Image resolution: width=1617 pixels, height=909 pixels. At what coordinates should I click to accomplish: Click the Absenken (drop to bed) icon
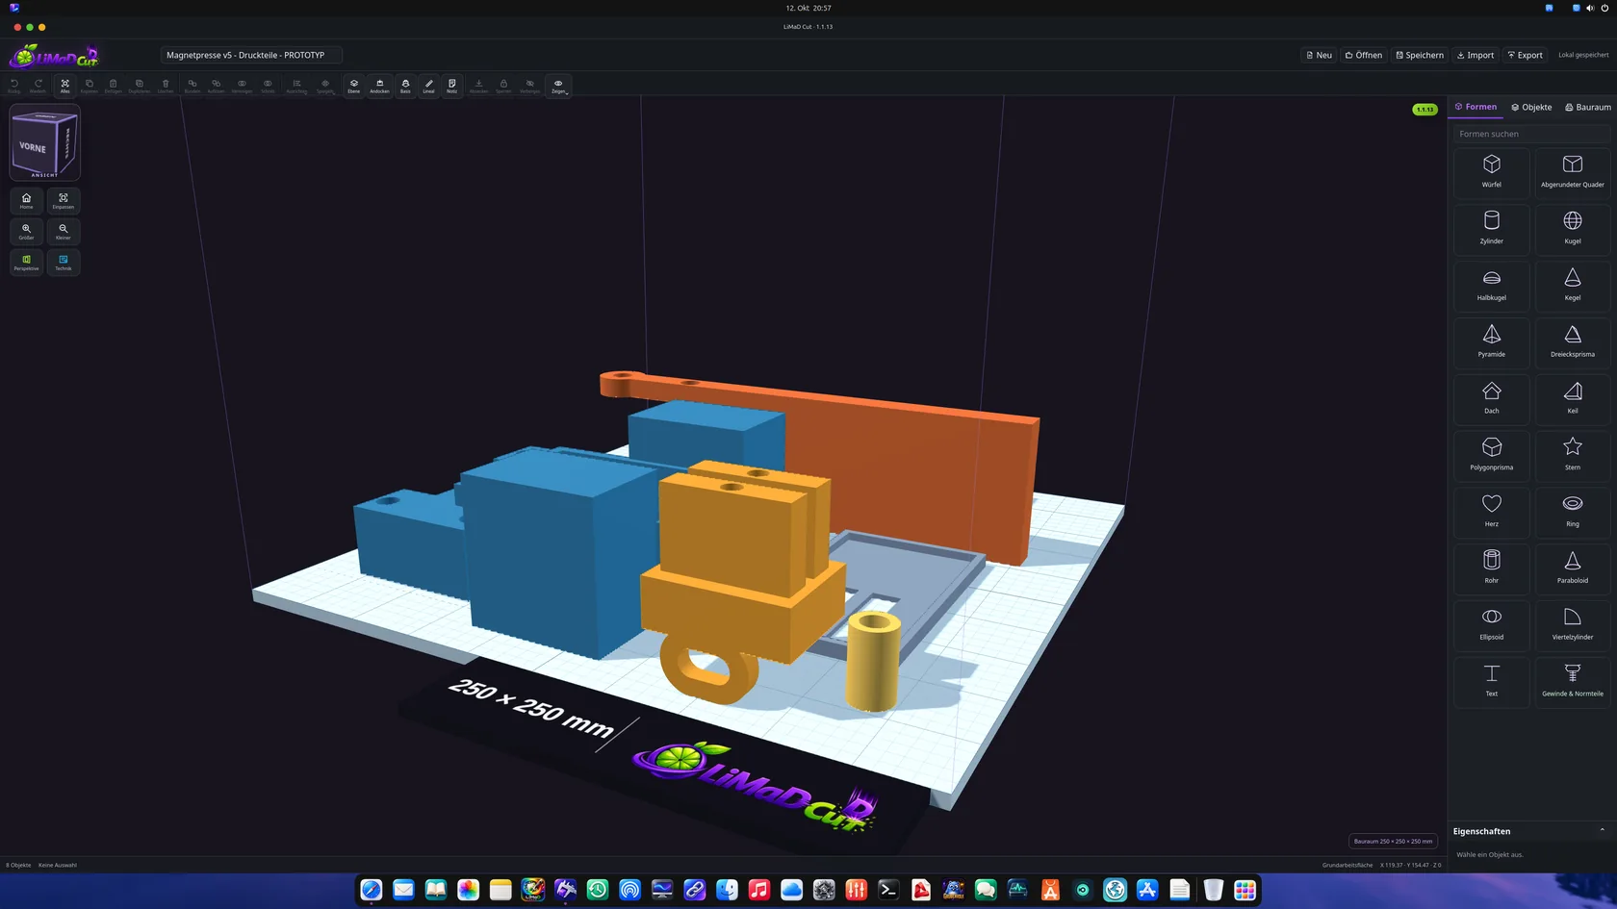tap(478, 86)
